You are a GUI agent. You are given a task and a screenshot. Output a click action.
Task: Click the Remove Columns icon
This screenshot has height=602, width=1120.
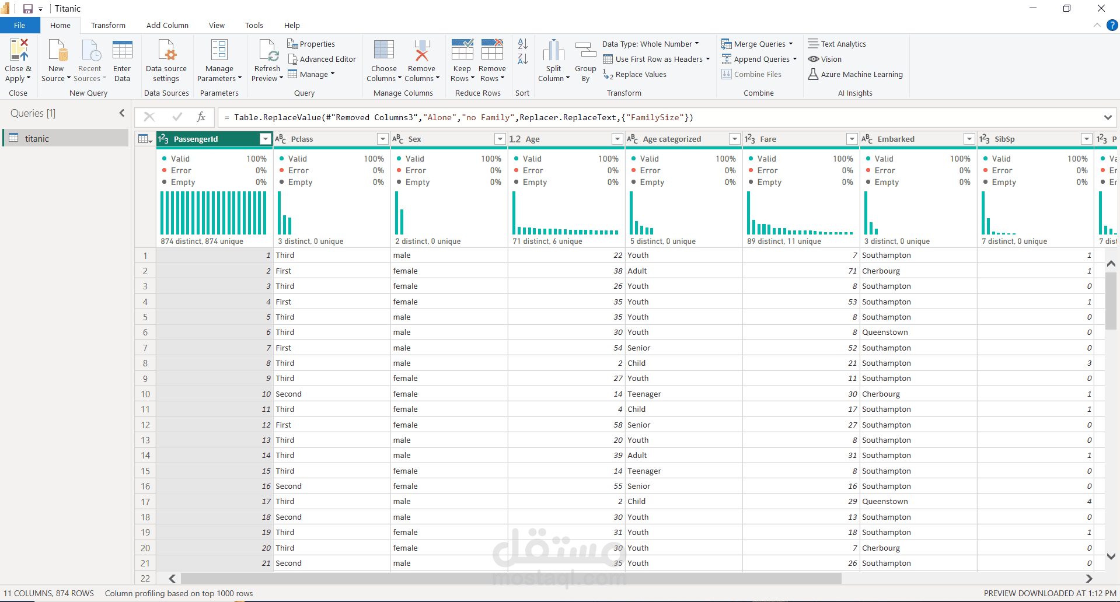(422, 51)
